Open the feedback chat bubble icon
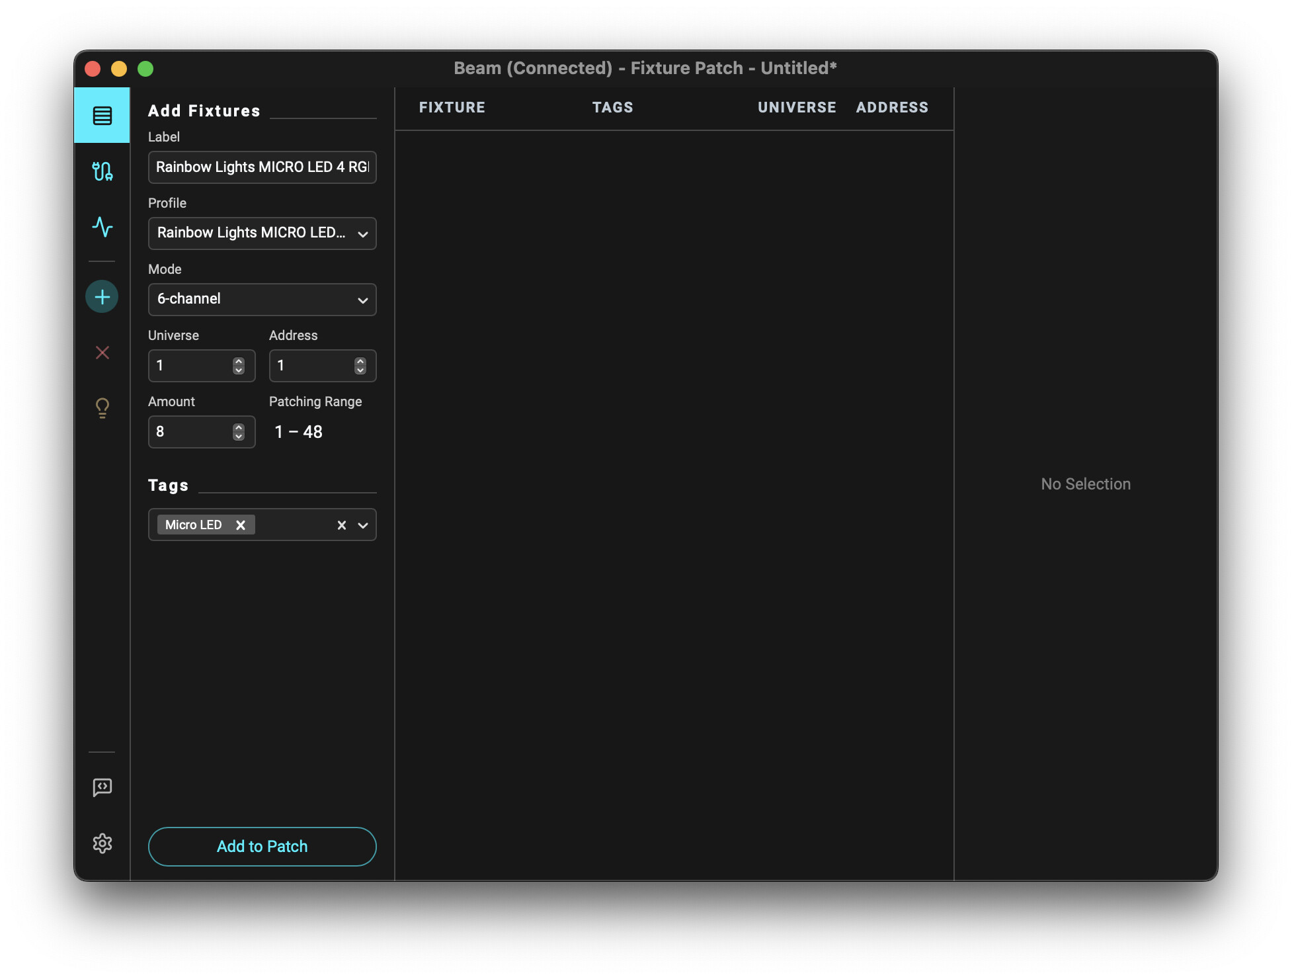The width and height of the screenshot is (1292, 979). pos(102,787)
